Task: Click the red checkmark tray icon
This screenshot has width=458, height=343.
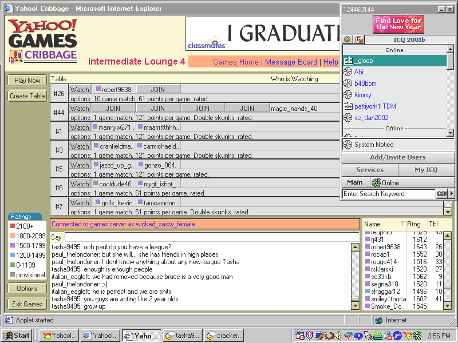Action: (x=348, y=336)
